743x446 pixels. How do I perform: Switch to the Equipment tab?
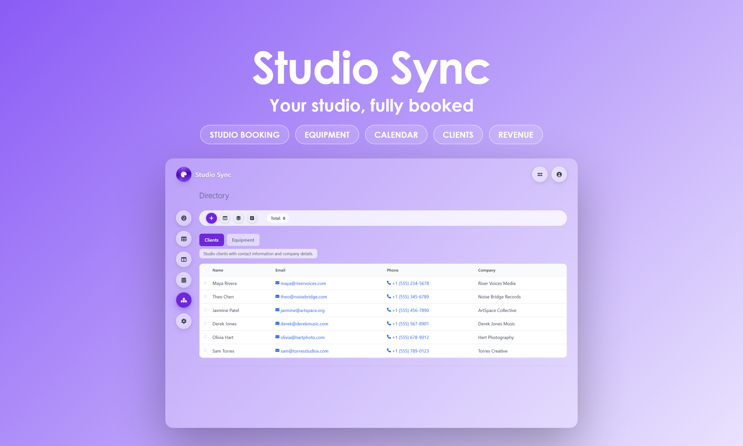pyautogui.click(x=243, y=240)
